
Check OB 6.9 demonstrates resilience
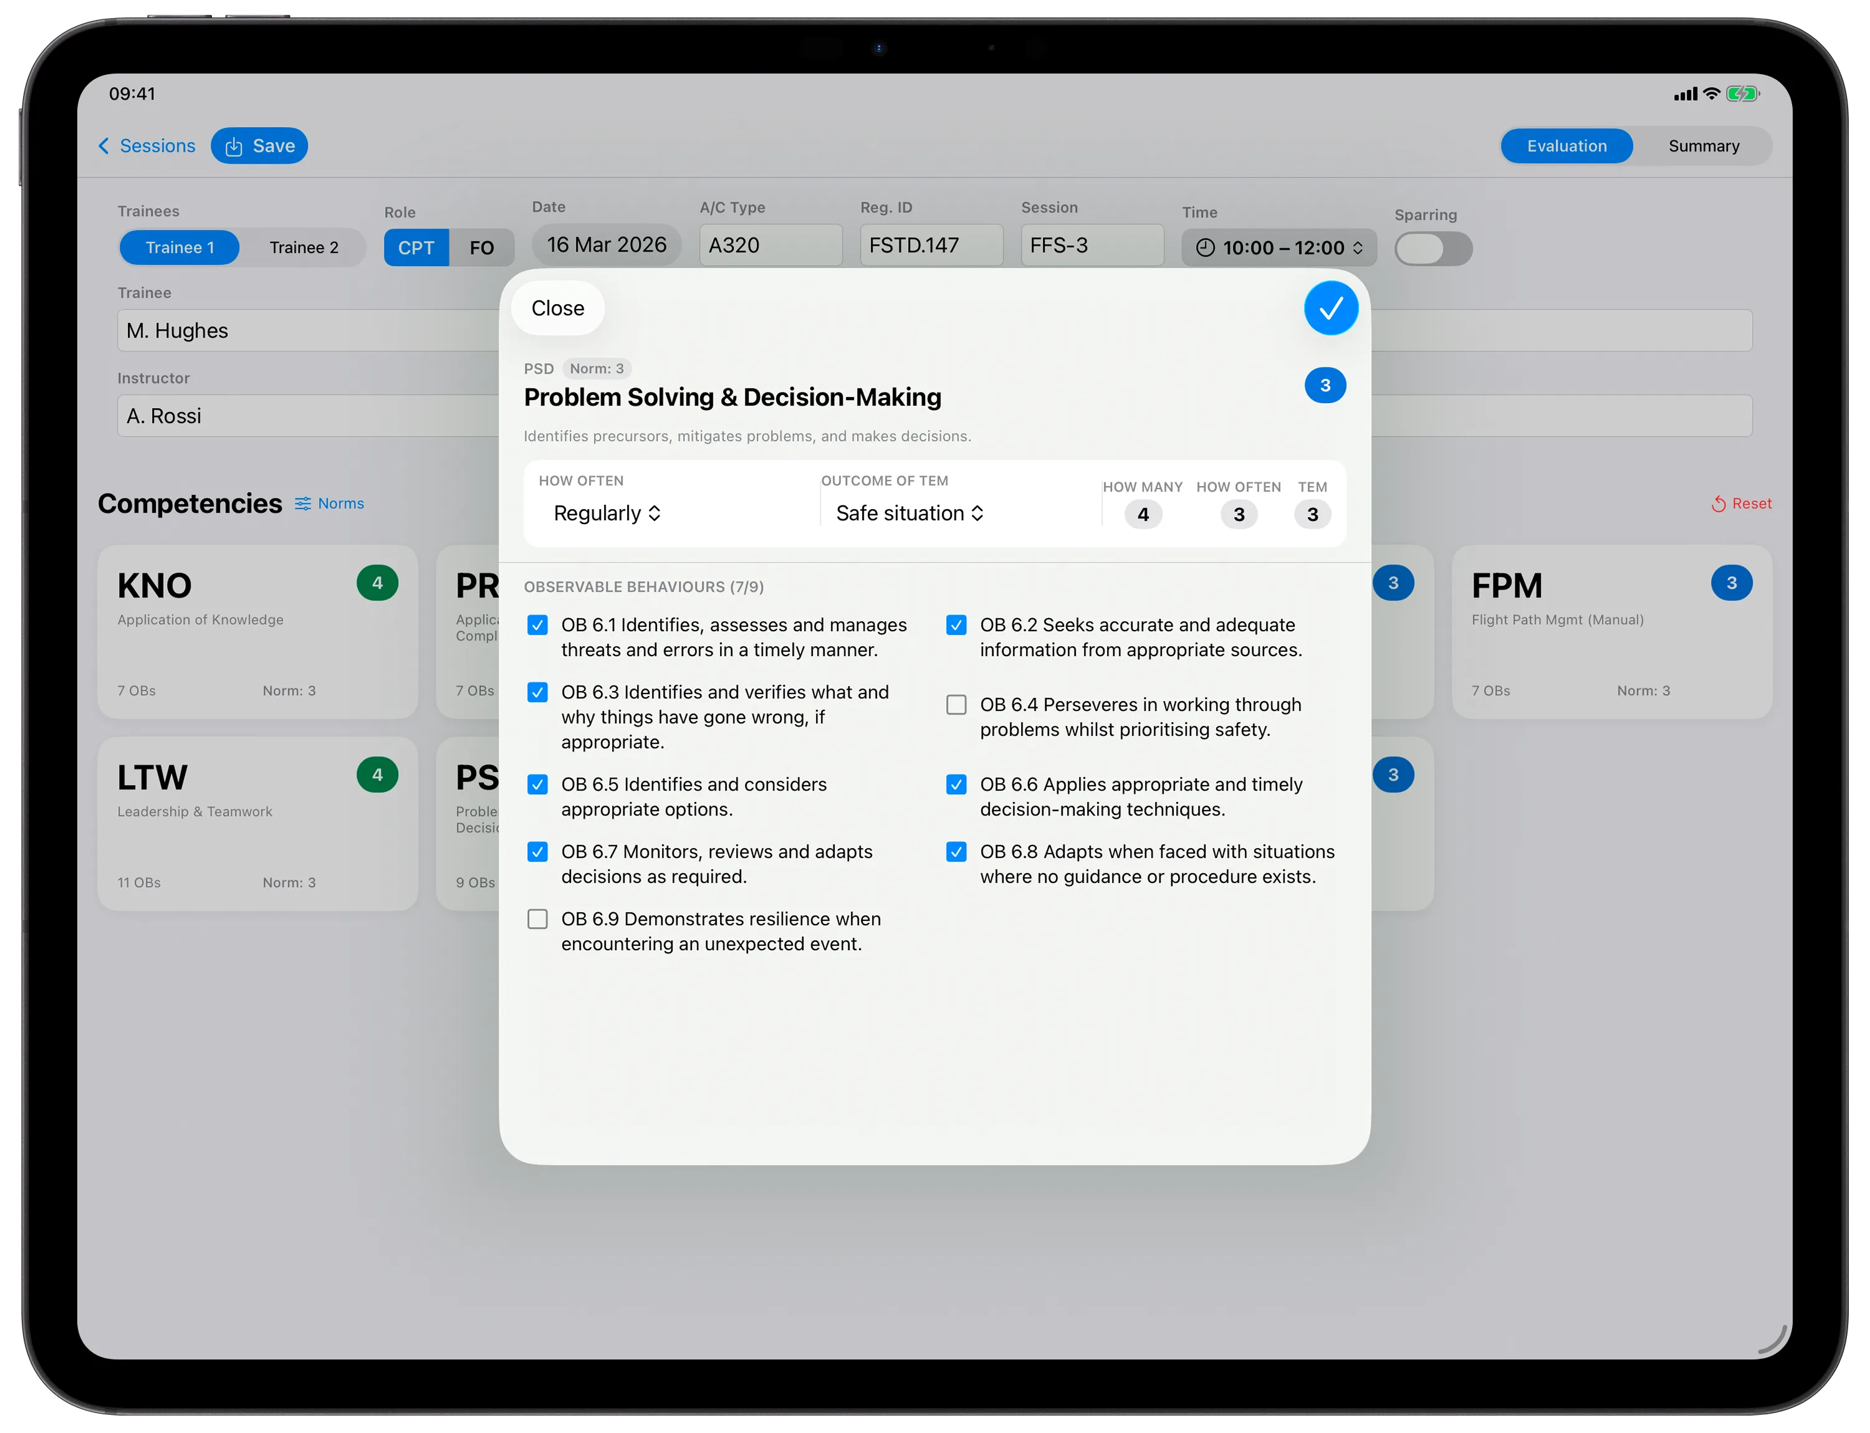(x=537, y=918)
